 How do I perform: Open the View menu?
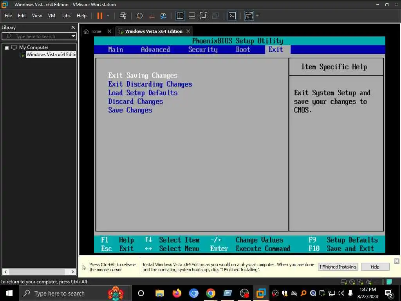point(37,16)
